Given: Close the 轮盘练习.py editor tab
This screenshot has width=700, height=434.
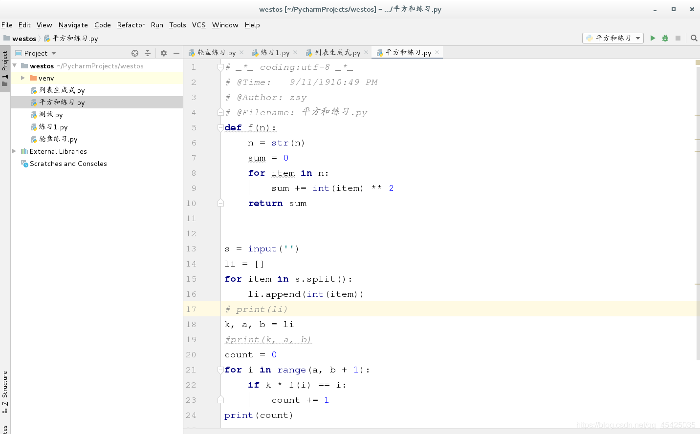Looking at the screenshot, I should tap(241, 52).
